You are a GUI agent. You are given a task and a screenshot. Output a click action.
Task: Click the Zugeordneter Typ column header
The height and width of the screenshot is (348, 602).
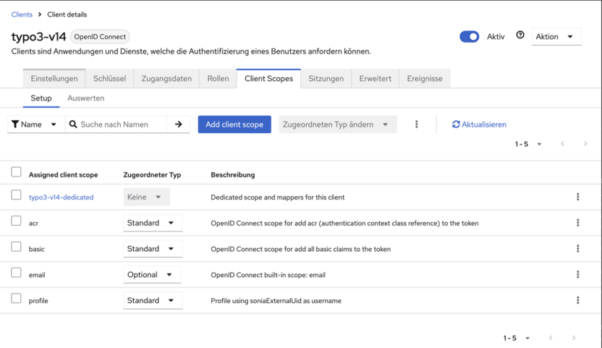point(152,175)
